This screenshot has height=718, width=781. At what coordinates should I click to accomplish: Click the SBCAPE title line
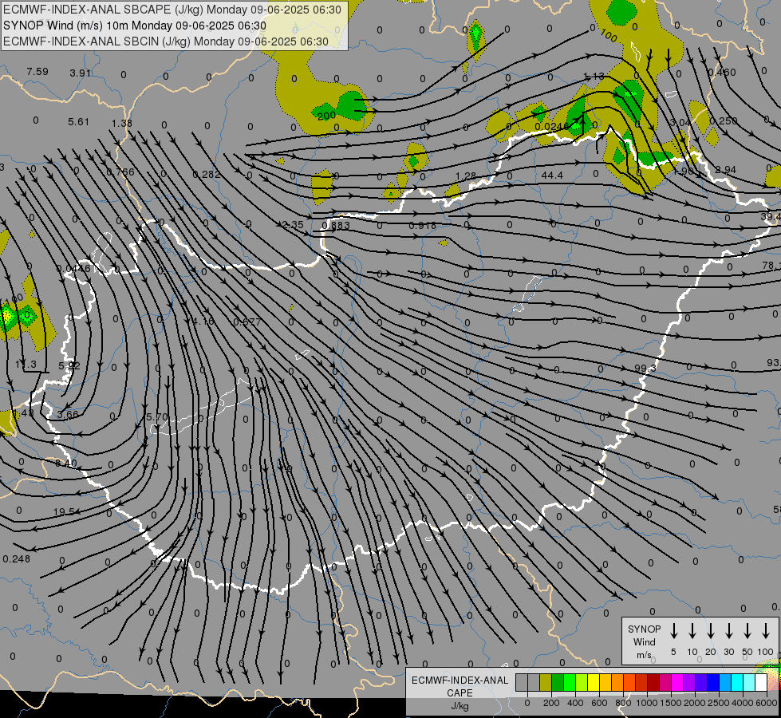coord(172,10)
